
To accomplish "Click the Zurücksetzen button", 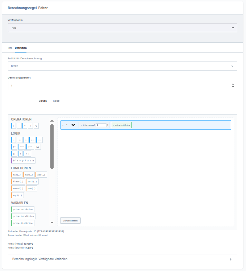I will pos(70,221).
